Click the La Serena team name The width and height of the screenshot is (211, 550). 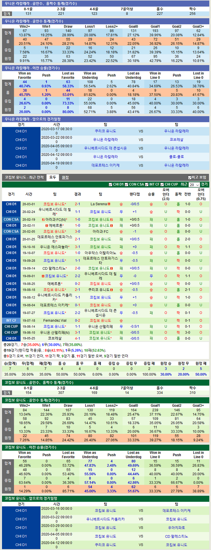click(x=99, y=204)
